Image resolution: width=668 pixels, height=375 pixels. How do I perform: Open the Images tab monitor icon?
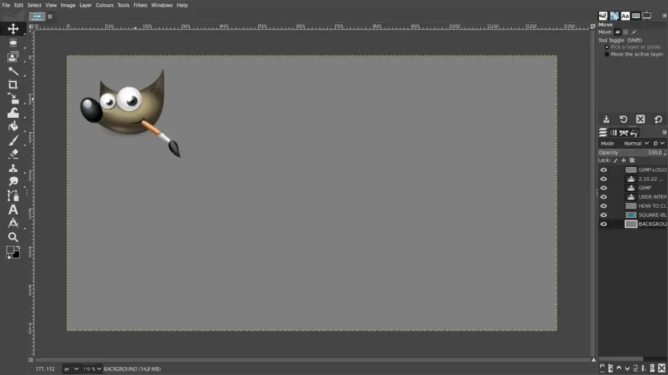[647, 16]
